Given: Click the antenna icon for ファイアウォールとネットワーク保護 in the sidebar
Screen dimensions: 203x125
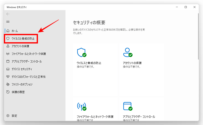Looking at the screenshot, I should tap(8, 54).
